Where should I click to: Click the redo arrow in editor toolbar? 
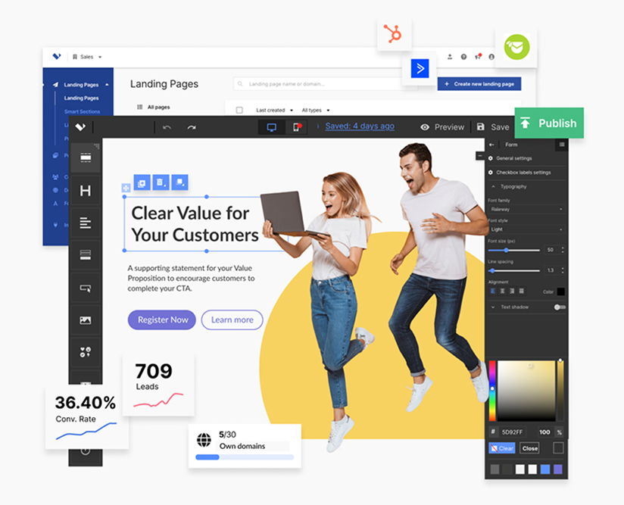[192, 127]
